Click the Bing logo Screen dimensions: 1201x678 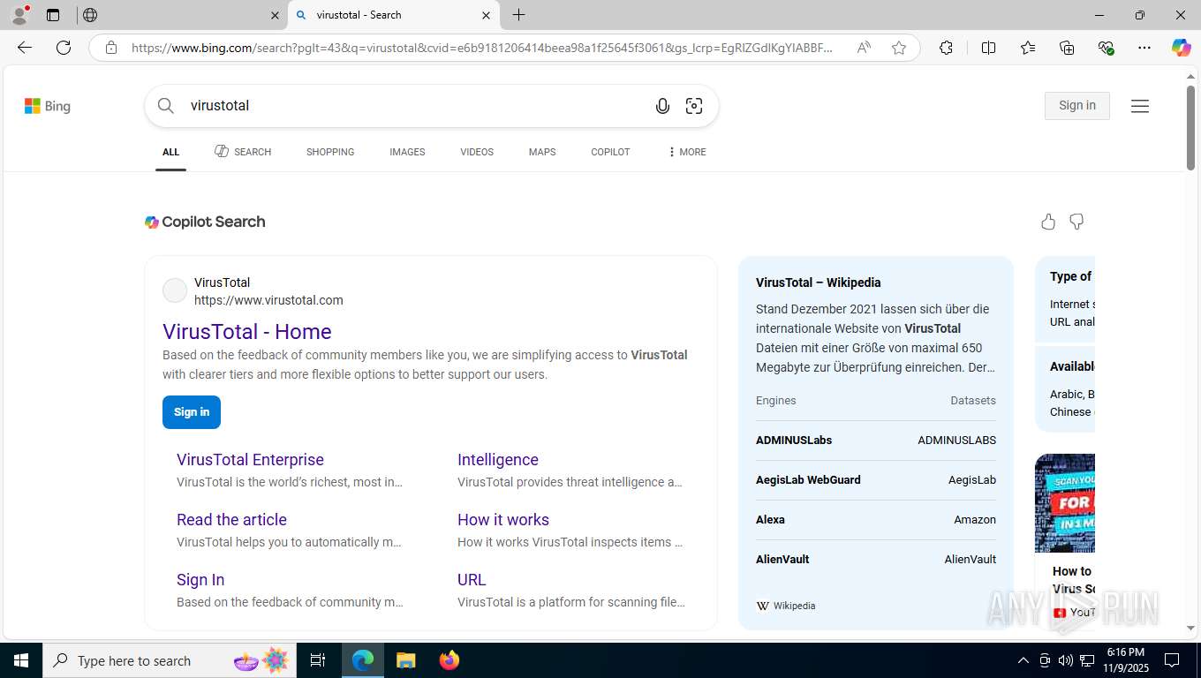[x=48, y=106]
